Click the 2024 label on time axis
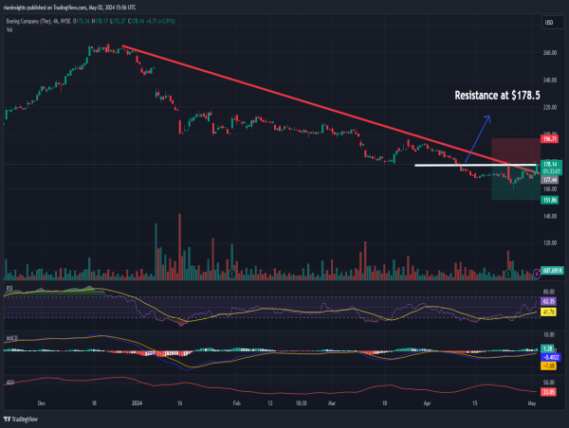The height and width of the screenshot is (428, 569). coord(137,403)
